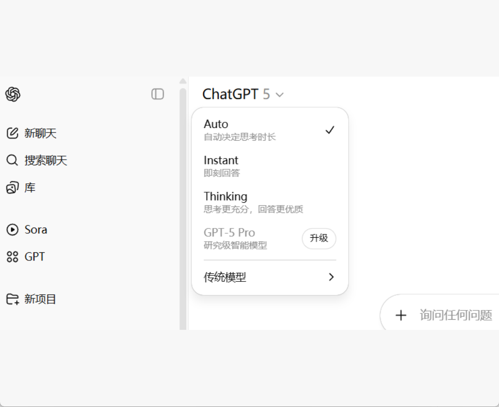This screenshot has height=407, width=499.
Task: Click the search chats magnifier icon
Action: [12, 160]
